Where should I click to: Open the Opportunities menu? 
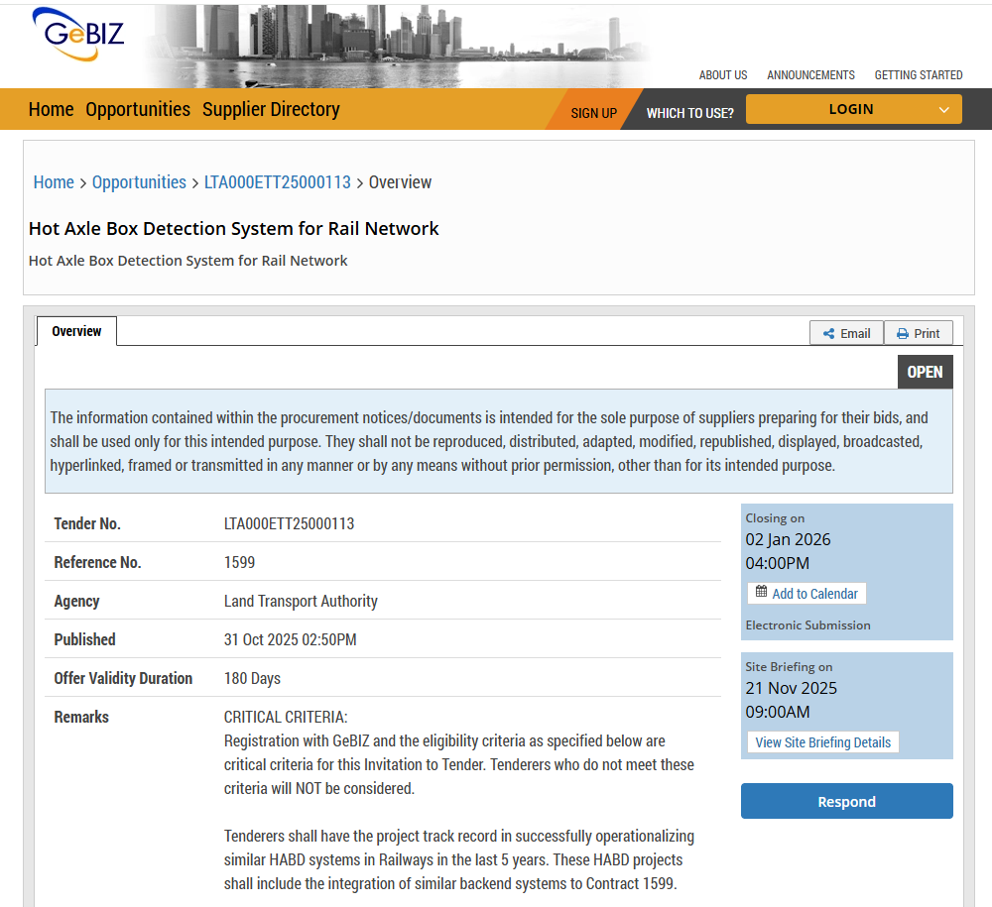[138, 110]
